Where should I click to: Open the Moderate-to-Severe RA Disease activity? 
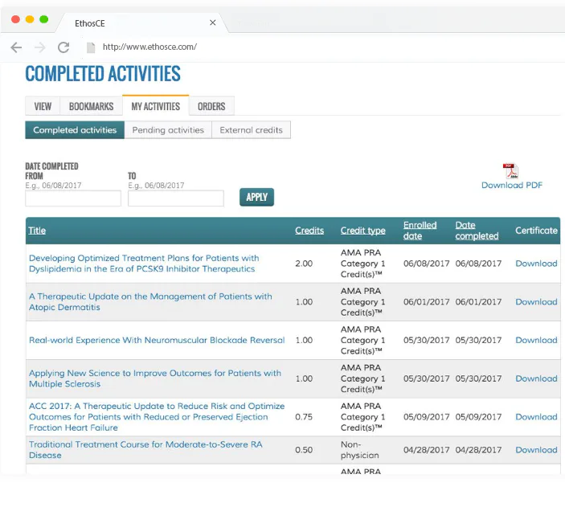coord(145,450)
